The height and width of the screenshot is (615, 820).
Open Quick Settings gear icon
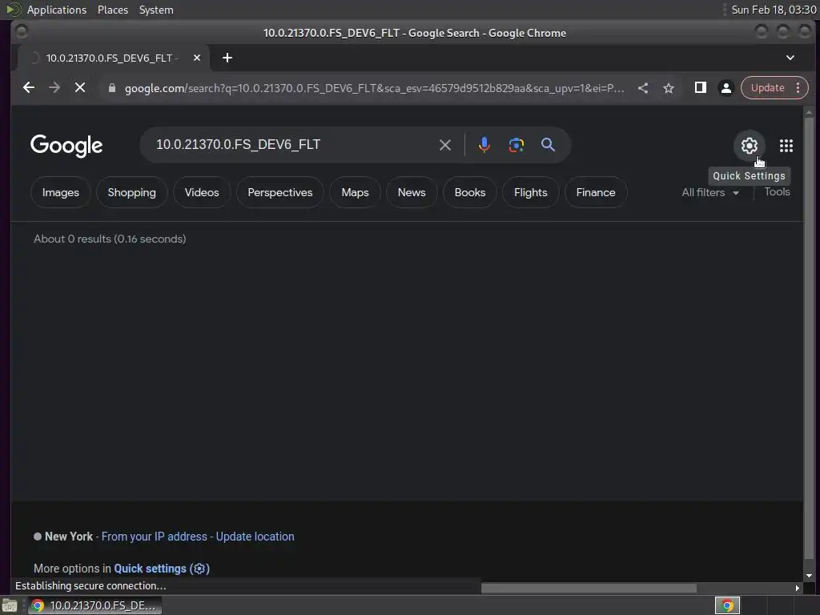[x=750, y=146]
